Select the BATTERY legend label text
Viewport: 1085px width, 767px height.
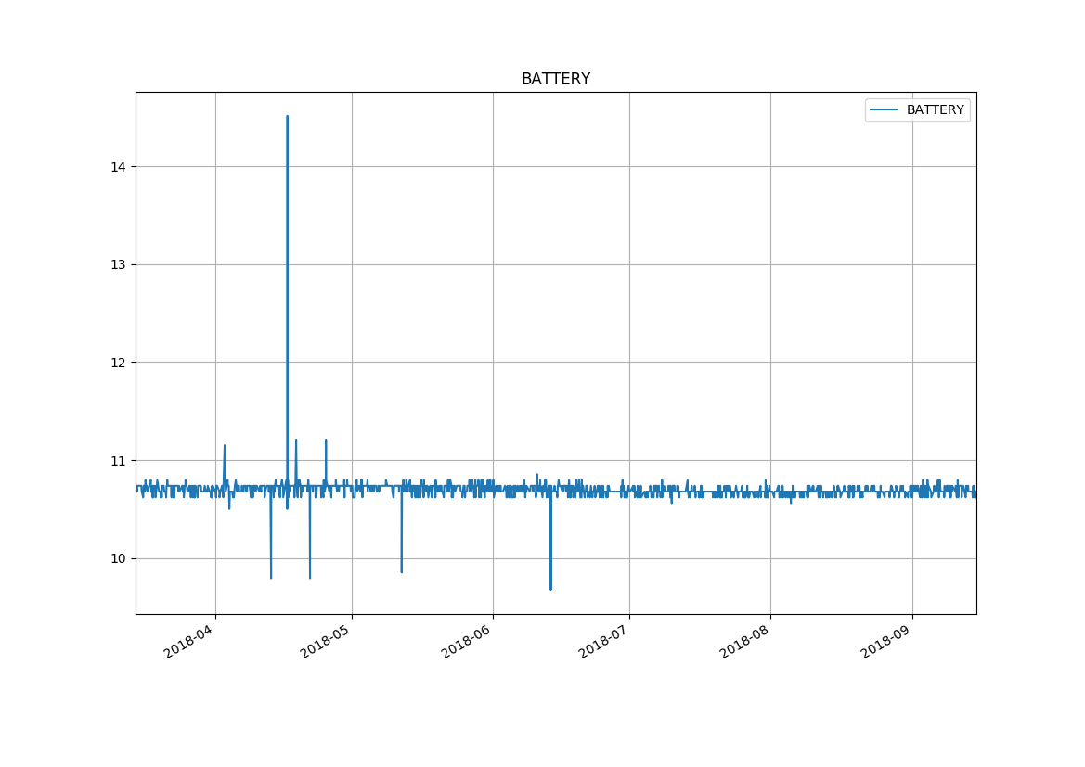935,110
